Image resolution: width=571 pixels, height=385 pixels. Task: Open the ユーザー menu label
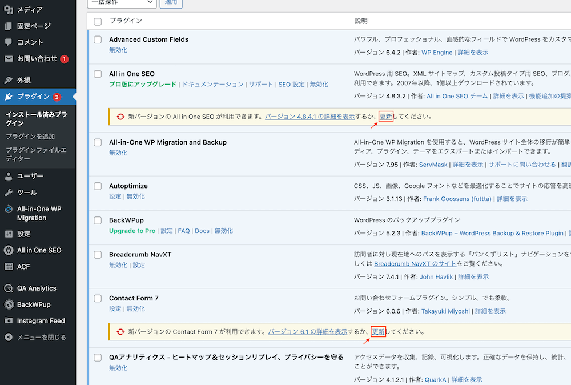pos(30,177)
